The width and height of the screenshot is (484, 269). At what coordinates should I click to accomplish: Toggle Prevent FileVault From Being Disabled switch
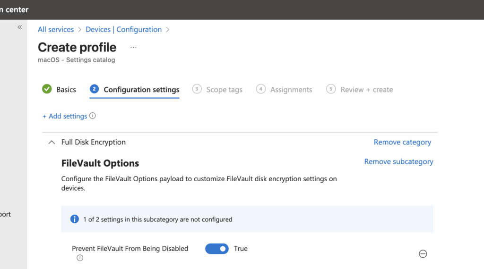click(217, 249)
